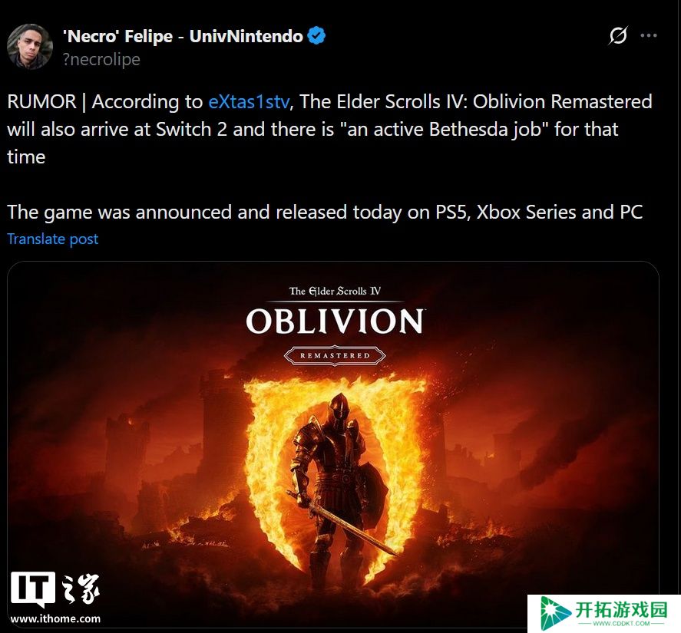Click the green 开拓游戏园 arrow logo

tap(554, 613)
